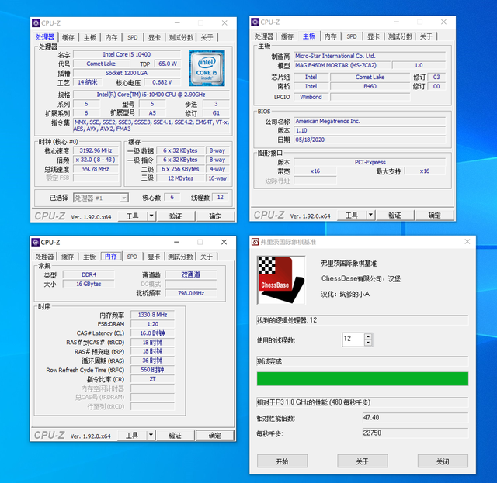Open the 缓存 tab in processor window
The height and width of the screenshot is (483, 497).
(68, 37)
